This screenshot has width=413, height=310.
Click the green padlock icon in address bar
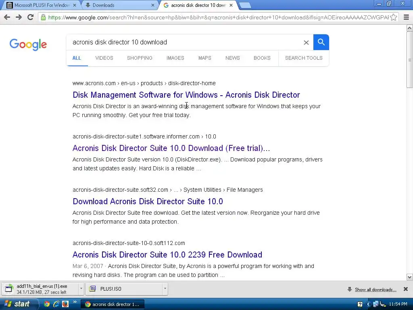click(43, 17)
